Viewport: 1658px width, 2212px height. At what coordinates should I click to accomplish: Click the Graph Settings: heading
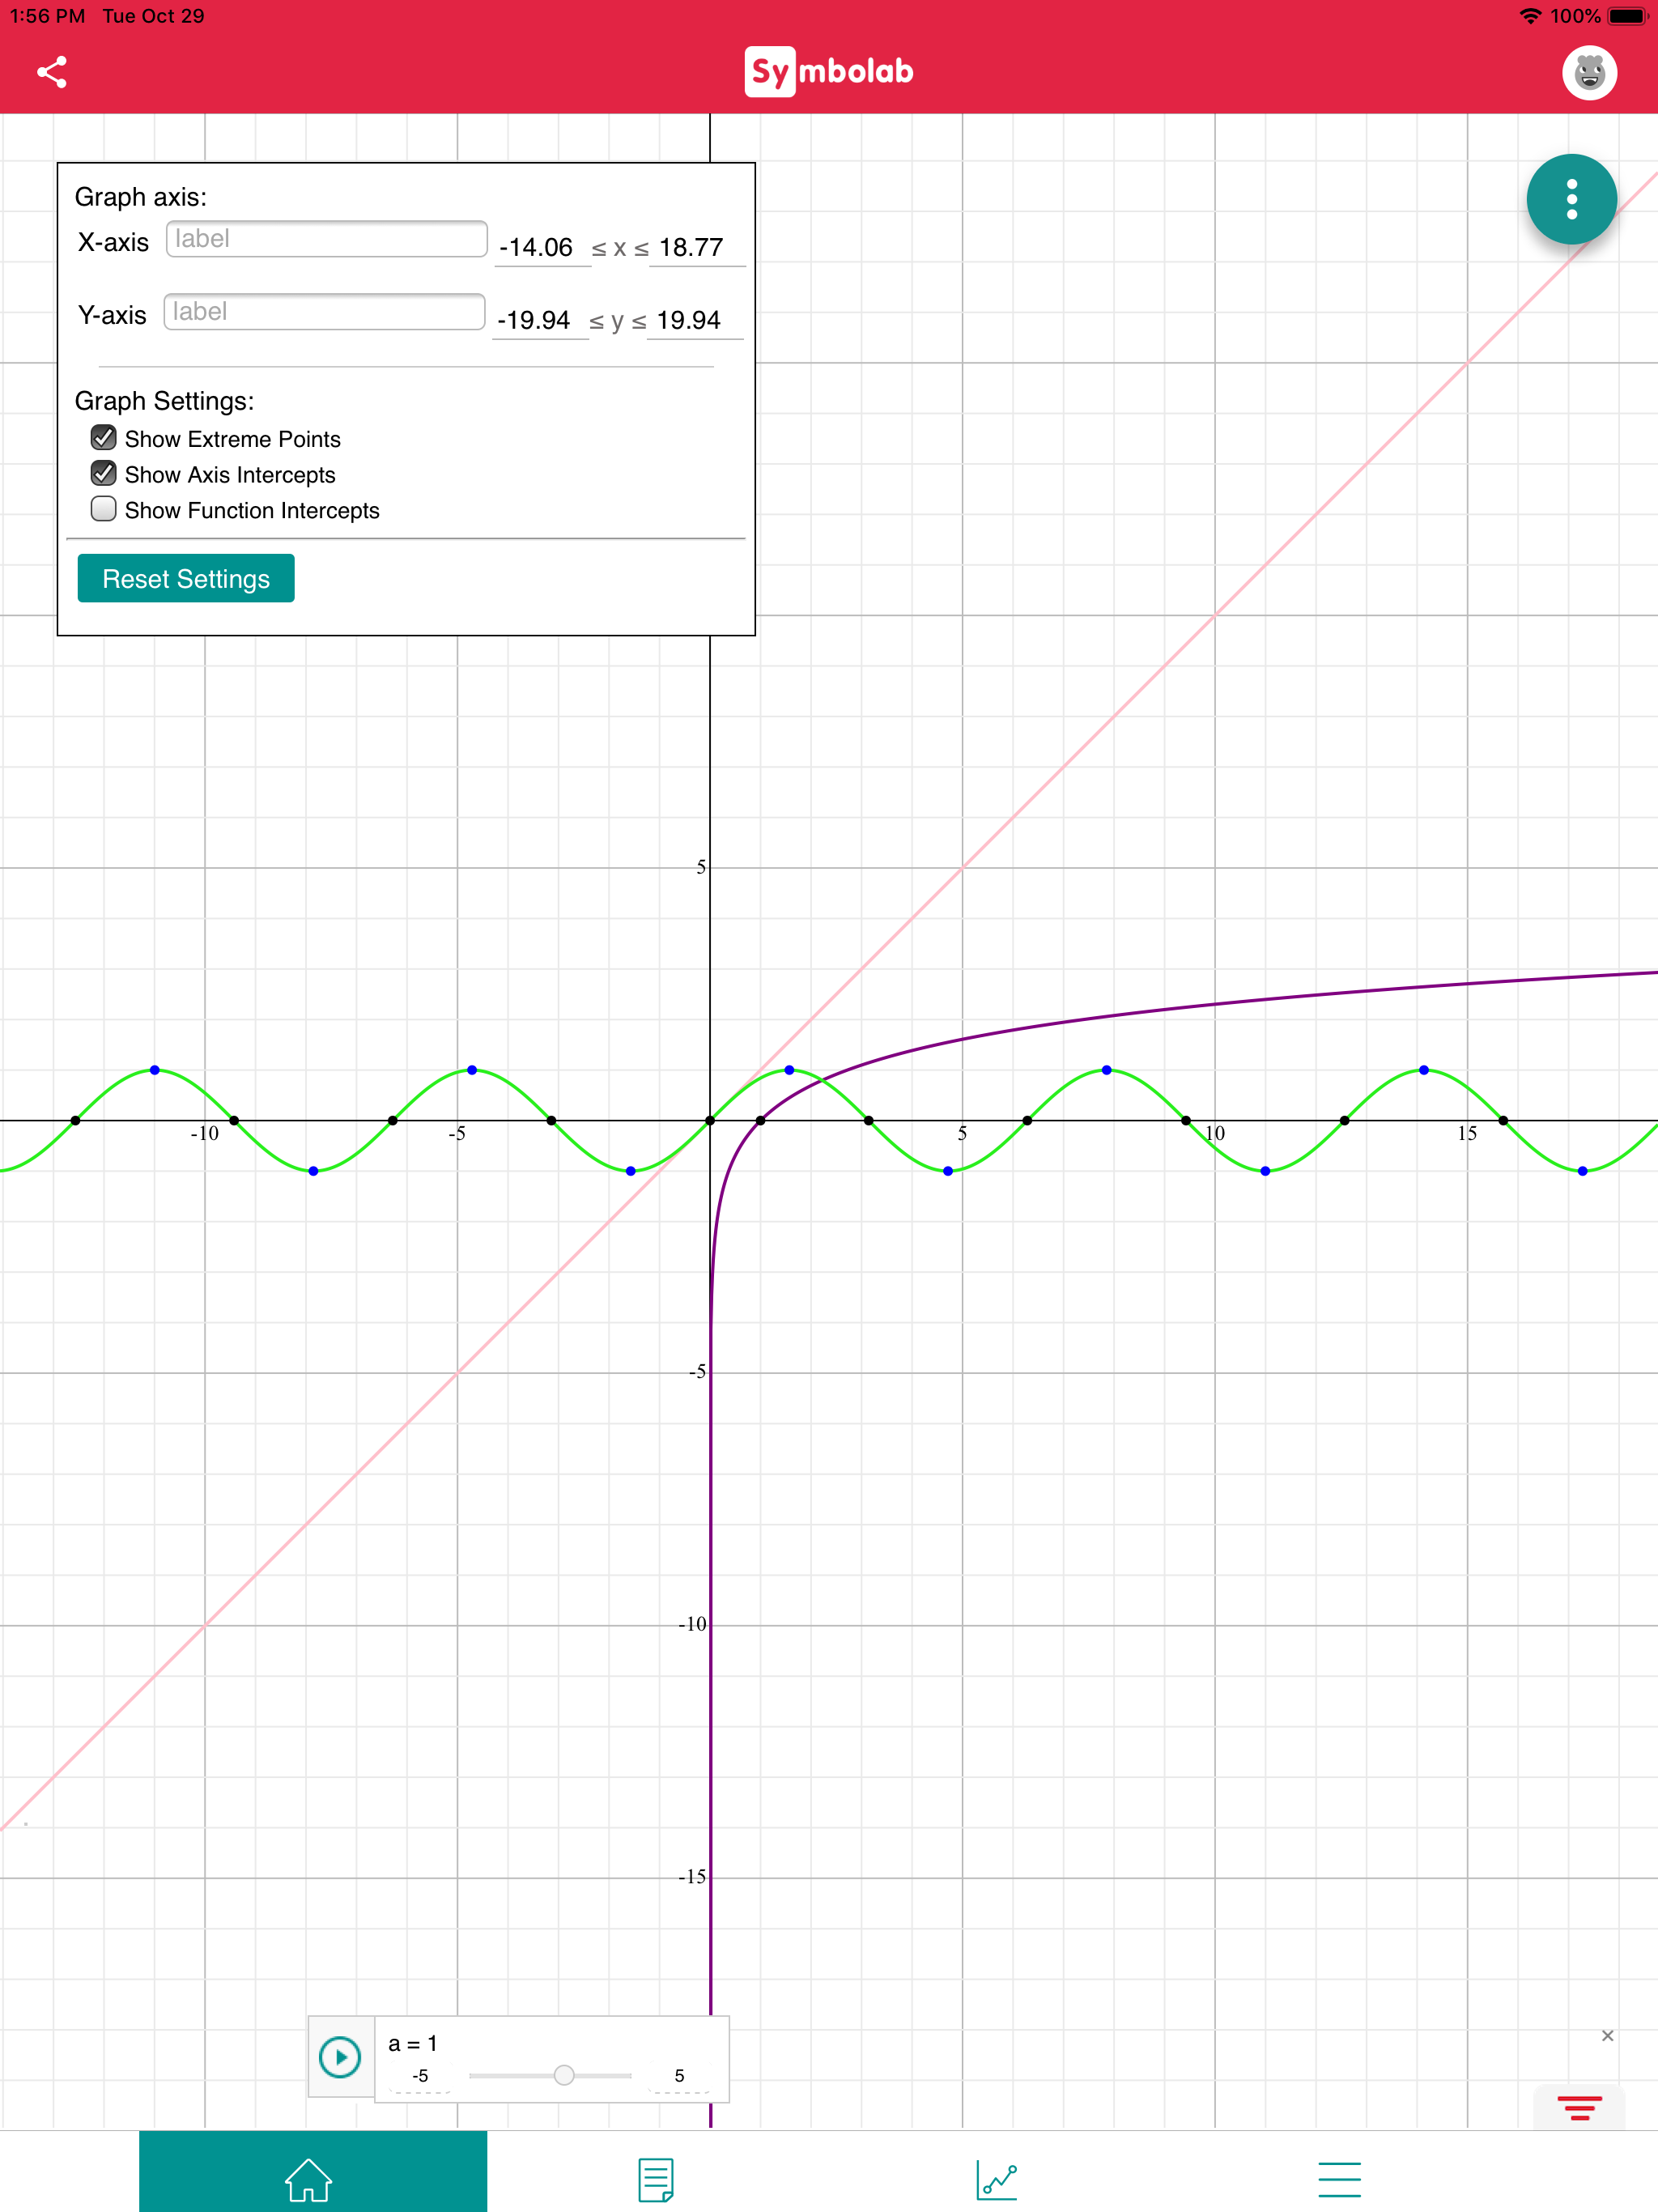click(164, 401)
